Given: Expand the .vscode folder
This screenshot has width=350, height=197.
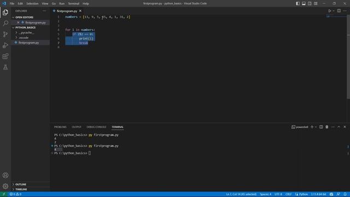Looking at the screenshot, I should click(x=24, y=38).
